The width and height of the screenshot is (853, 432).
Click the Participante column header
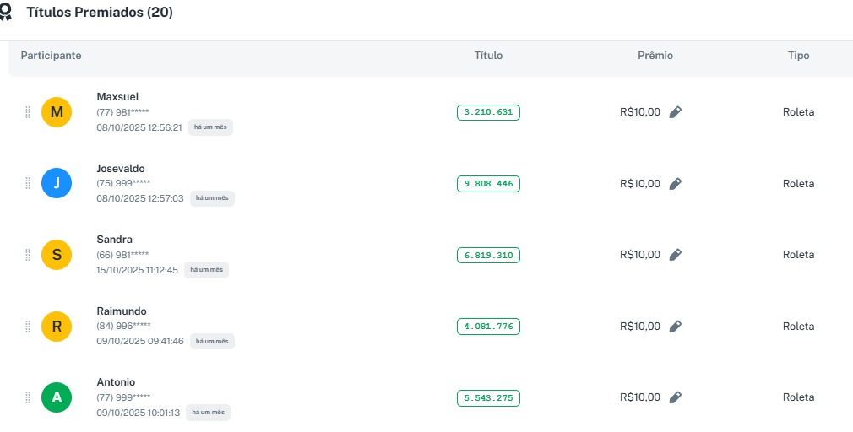pos(51,56)
